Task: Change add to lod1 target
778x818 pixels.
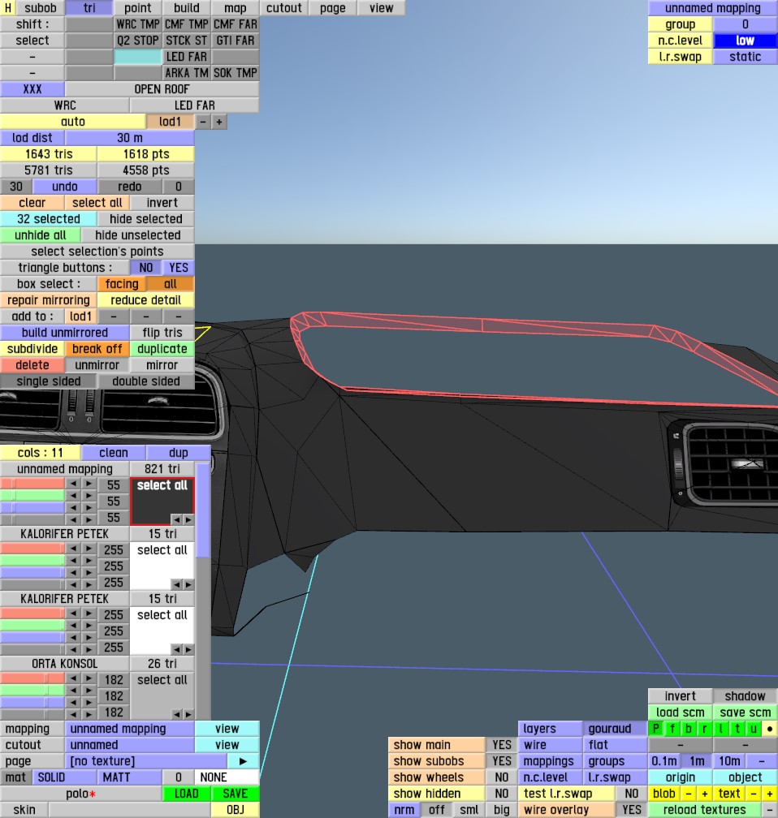Action: [81, 316]
